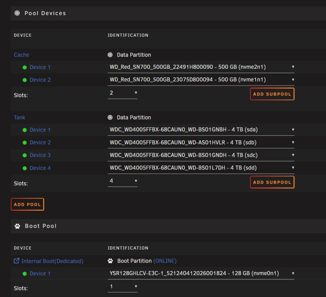The width and height of the screenshot is (326, 297).
Task: Click green status dot of Boot Device 1
Action: (x=25, y=274)
